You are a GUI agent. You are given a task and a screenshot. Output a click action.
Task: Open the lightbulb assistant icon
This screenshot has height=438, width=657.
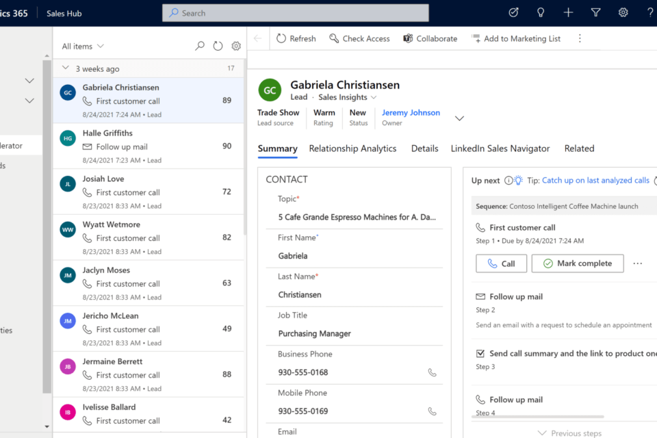pos(541,12)
